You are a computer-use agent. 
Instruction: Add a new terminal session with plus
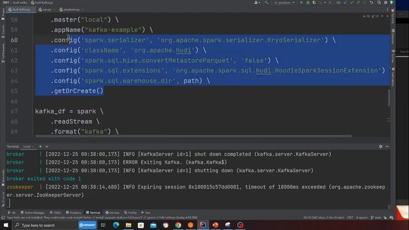click(40, 146)
